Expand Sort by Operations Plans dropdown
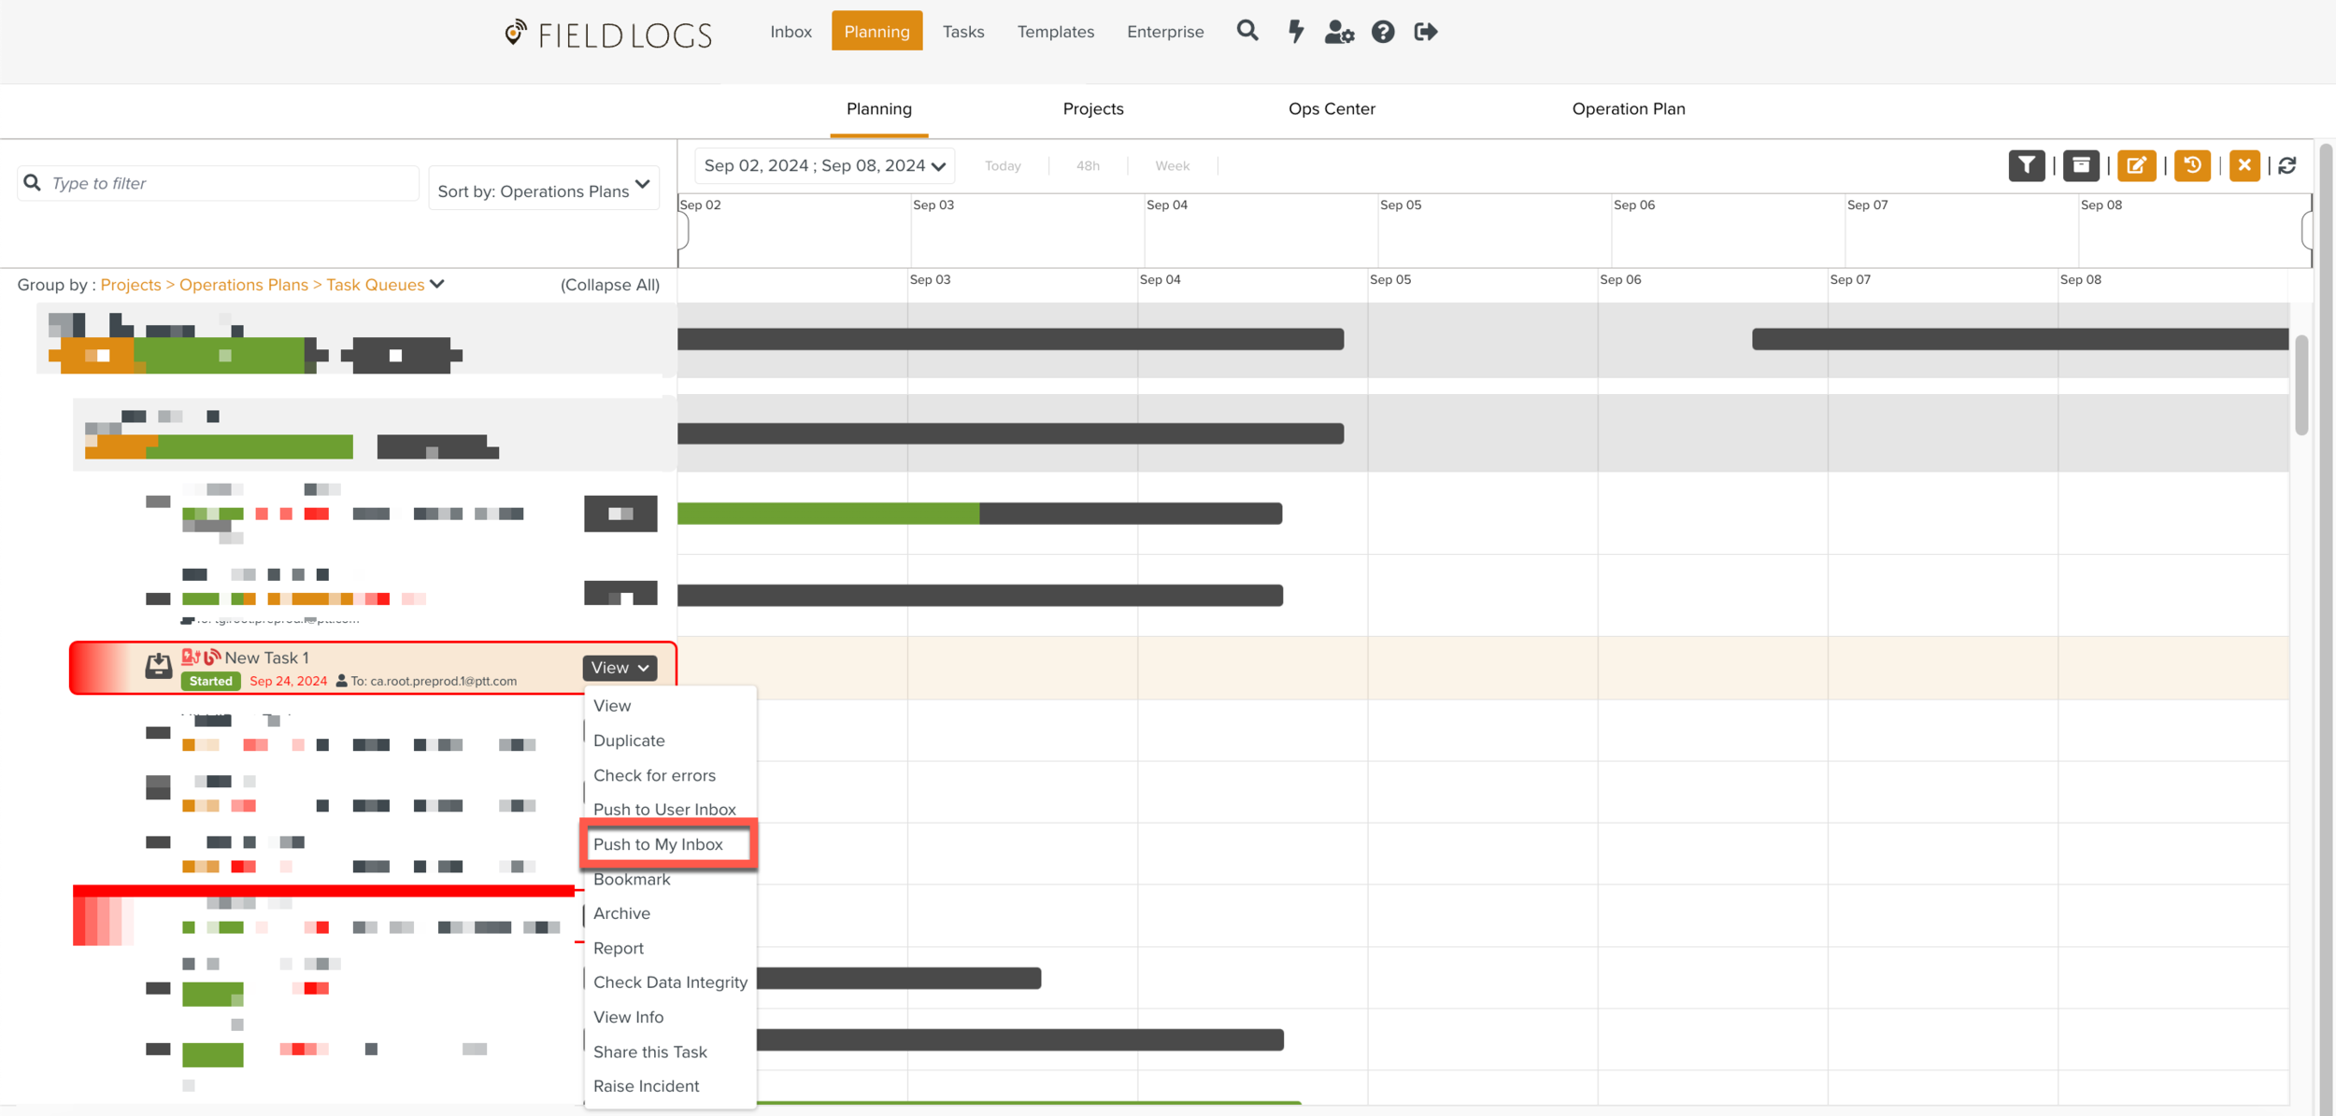 (543, 190)
